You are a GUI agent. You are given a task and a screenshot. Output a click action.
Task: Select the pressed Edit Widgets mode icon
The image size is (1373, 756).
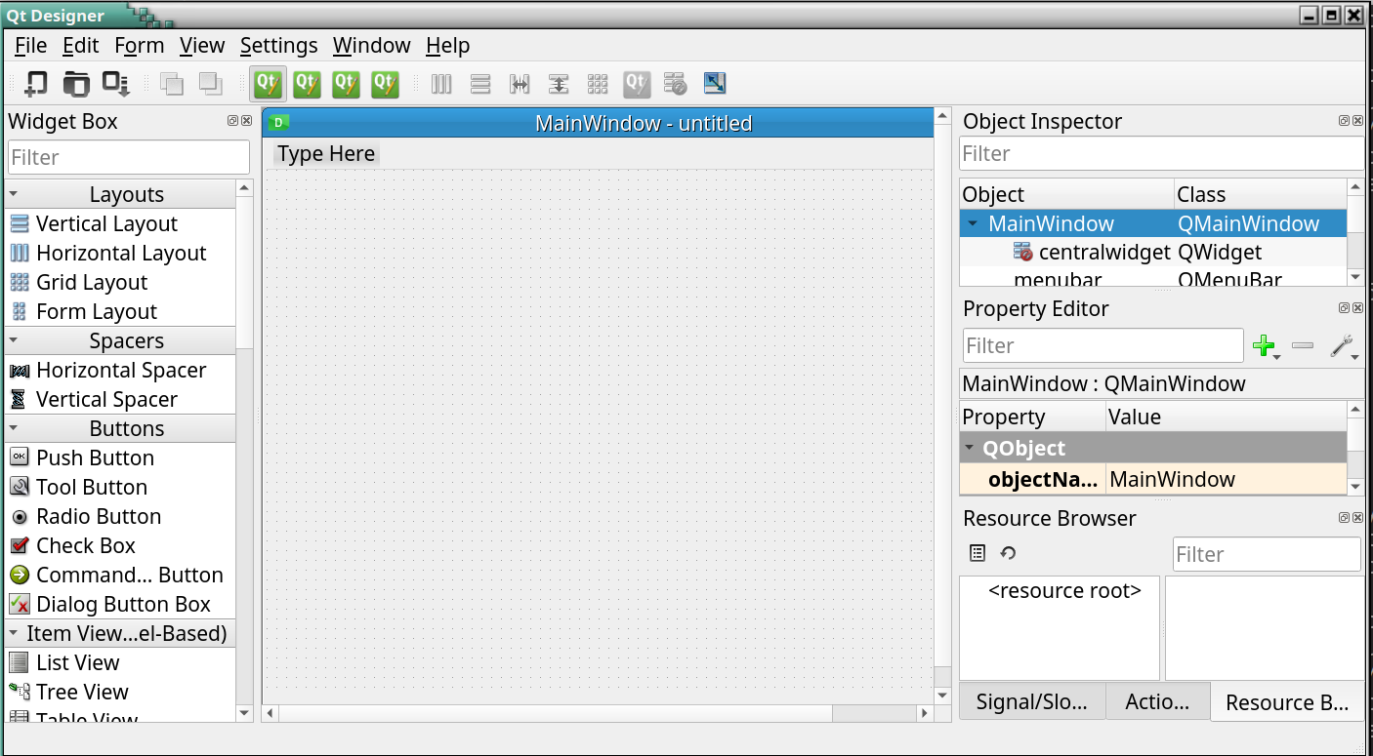pyautogui.click(x=268, y=84)
